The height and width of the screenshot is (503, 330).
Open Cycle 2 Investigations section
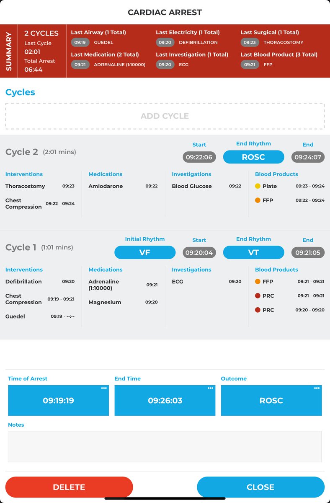pos(191,174)
